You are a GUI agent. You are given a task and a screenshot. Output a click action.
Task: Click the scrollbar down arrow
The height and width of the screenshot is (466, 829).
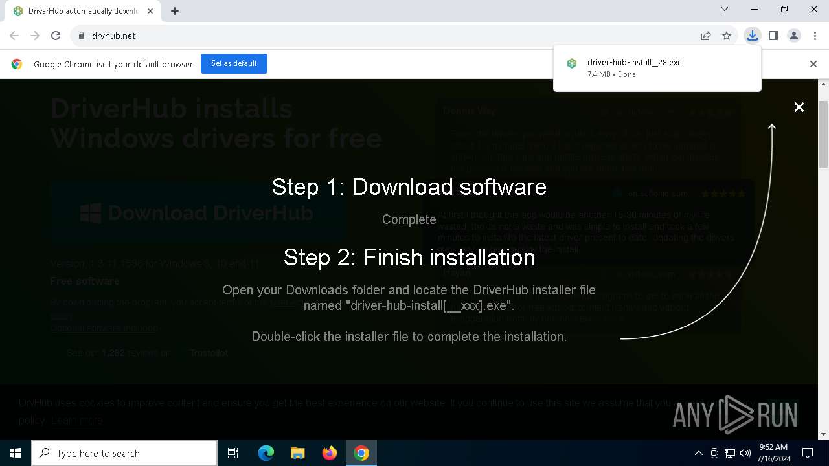tap(824, 434)
